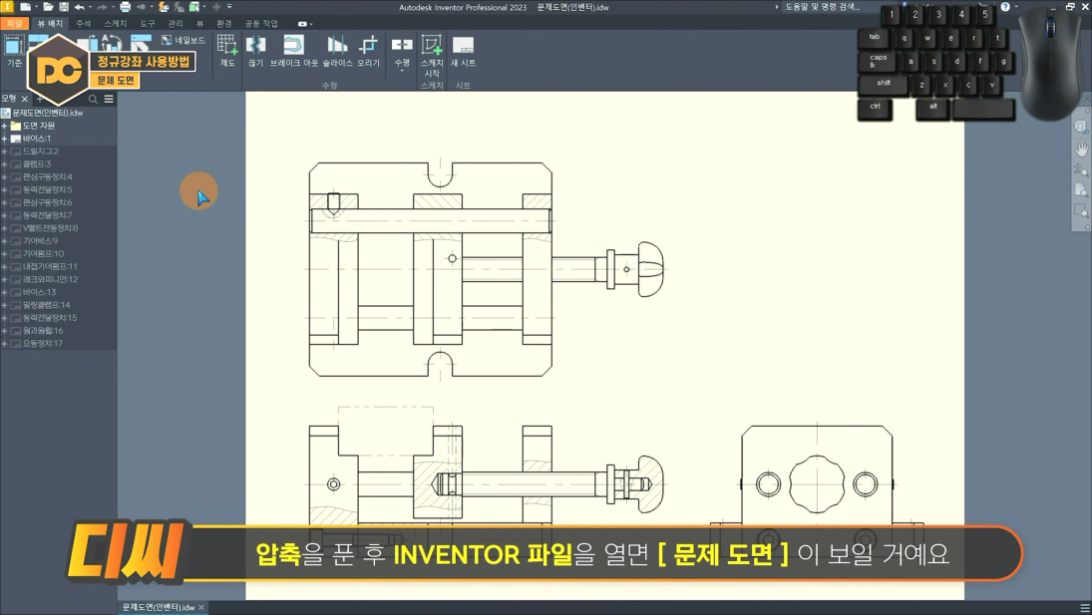Expand the 도면 자원 folder node
1092x615 pixels.
pyautogui.click(x=4, y=126)
